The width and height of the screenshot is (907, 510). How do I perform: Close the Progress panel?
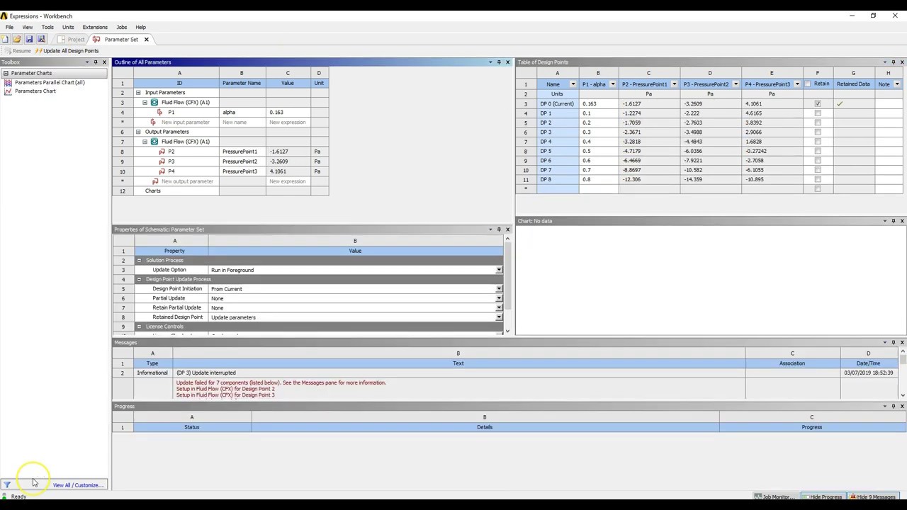click(902, 407)
